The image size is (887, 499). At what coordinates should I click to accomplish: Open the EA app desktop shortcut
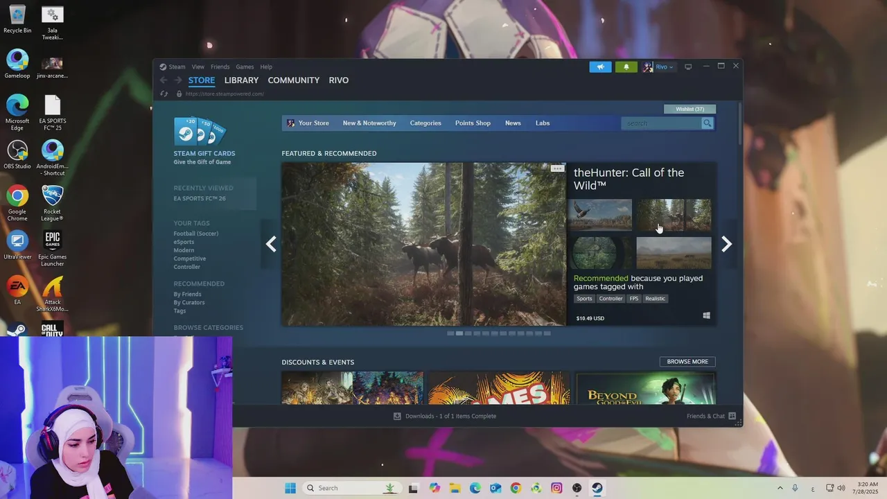pyautogui.click(x=17, y=290)
